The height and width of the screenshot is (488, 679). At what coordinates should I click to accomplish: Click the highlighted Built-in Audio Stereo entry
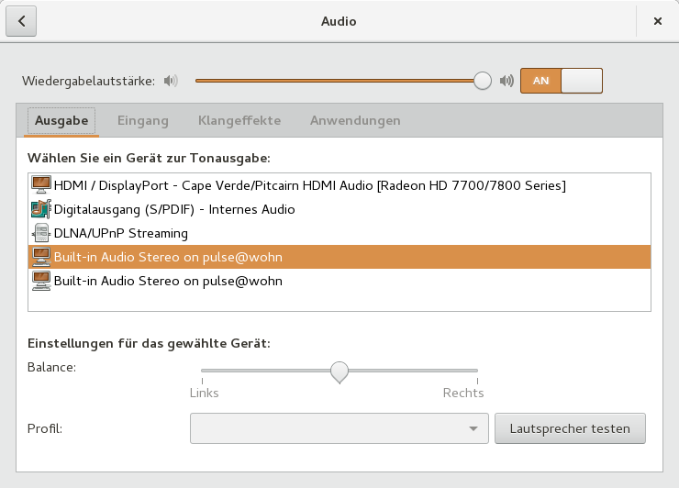339,257
